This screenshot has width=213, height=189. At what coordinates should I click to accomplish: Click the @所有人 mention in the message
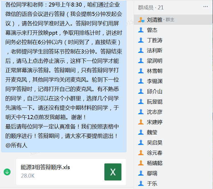[16, 145]
